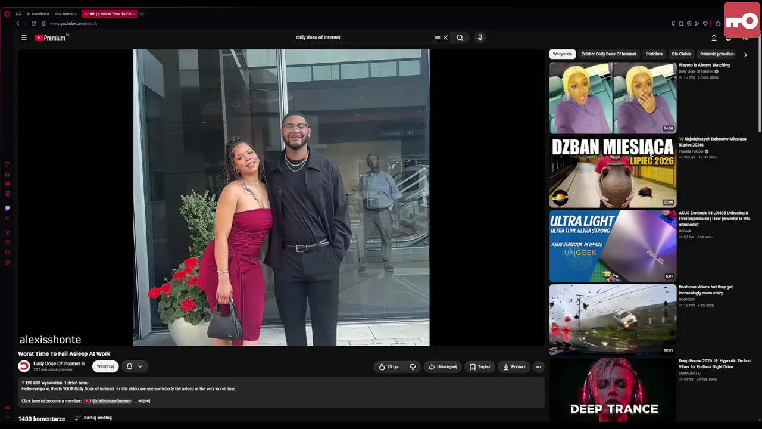
Task: Select the Dla Ciebie filter chip
Action: tap(682, 54)
